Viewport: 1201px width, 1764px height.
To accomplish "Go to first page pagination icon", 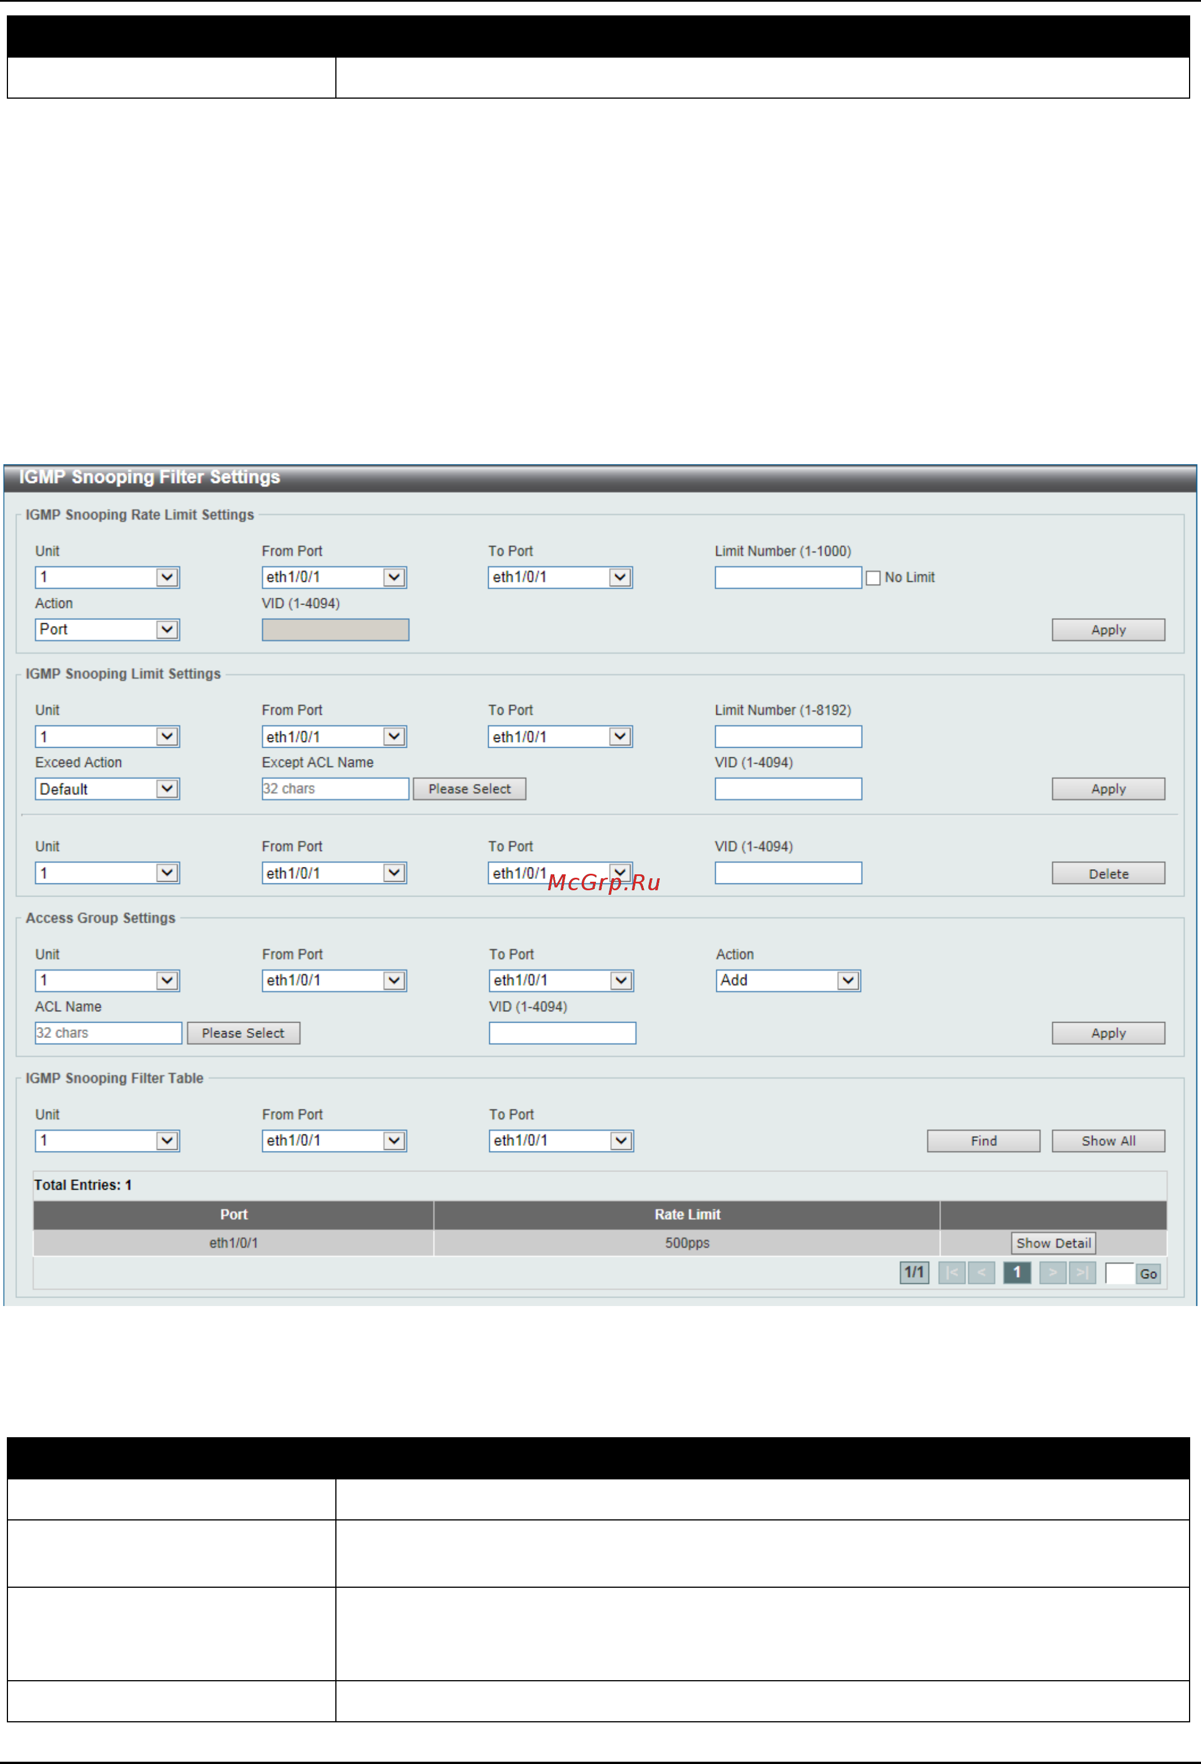I will (x=952, y=1273).
